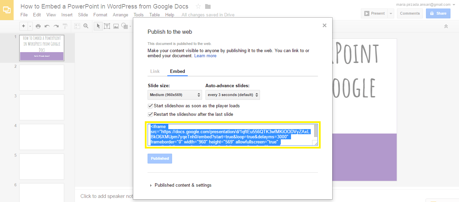
Task: Open the Auto-advance slides dropdown
Action: [233, 95]
